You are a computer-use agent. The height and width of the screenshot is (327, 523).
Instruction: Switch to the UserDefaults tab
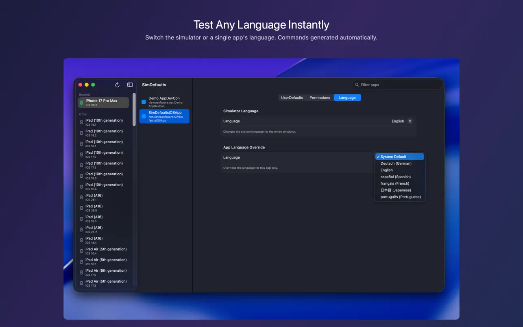[x=291, y=98]
